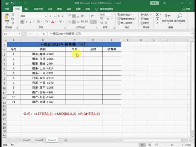Expand the formula bar

tap(192, 34)
